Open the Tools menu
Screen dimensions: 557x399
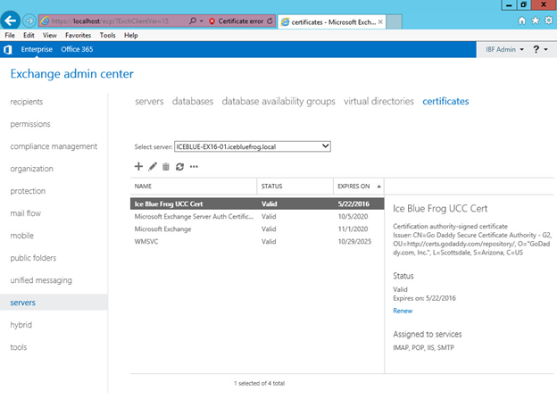point(108,35)
